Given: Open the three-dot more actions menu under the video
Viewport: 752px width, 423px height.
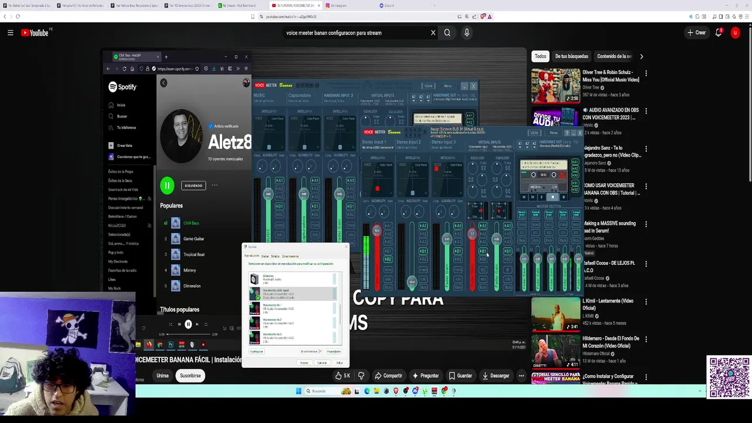Looking at the screenshot, I should point(521,376).
